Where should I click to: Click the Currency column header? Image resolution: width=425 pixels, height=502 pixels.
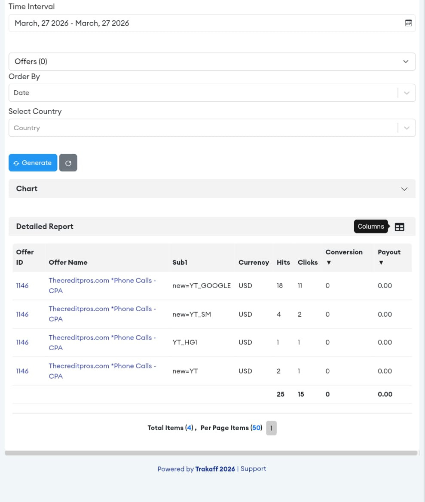pyautogui.click(x=254, y=263)
